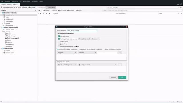Select Soddisfano tutte le condizioni radio
Viewport: 183px width, 103px height.
coord(58,49)
